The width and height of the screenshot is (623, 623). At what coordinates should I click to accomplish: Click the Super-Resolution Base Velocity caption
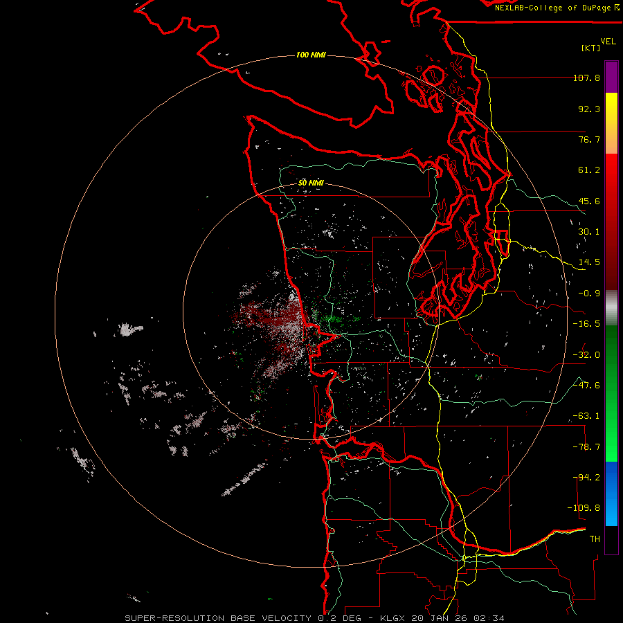click(x=315, y=618)
